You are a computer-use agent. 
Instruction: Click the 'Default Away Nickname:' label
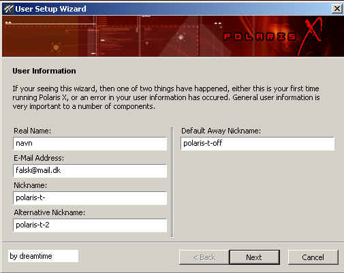pos(221,131)
